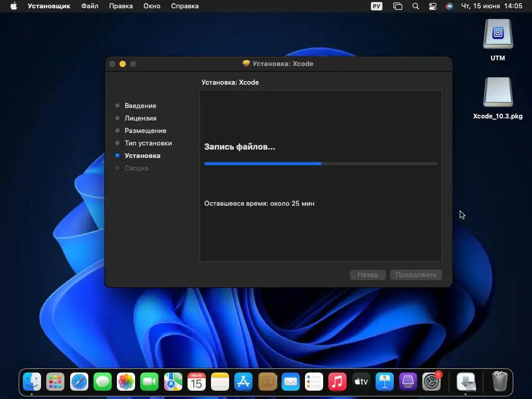Click the Оставшееся время: около 25 мин text
The height and width of the screenshot is (399, 532).
click(x=259, y=204)
